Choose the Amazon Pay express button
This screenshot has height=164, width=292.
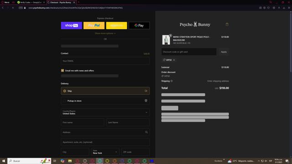[117, 26]
